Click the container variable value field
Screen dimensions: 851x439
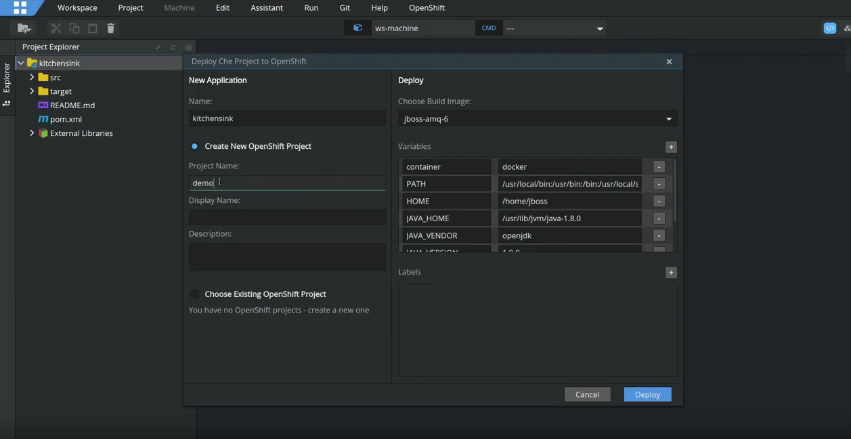pos(570,166)
